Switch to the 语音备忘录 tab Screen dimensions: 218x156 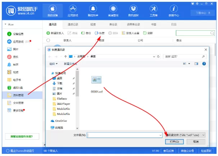pos(133,25)
